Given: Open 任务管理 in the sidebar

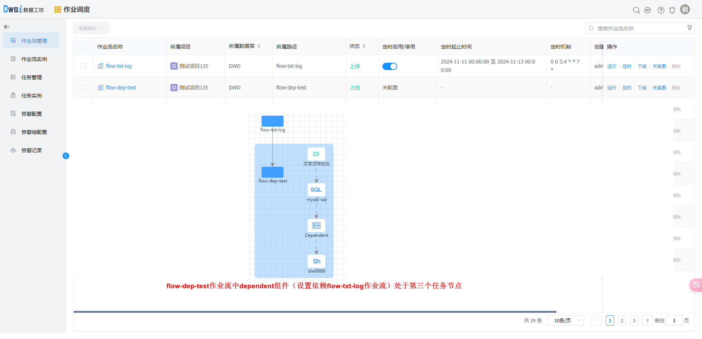Looking at the screenshot, I should click(x=31, y=77).
